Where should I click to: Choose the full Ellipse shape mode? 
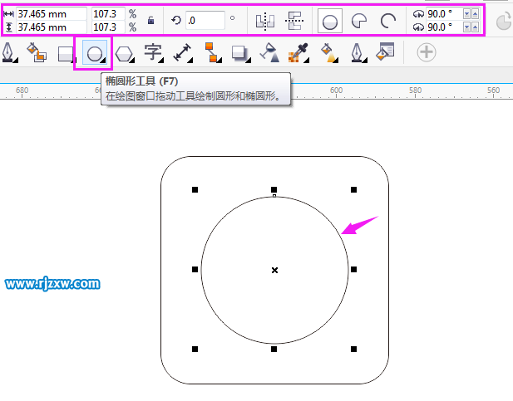point(329,21)
